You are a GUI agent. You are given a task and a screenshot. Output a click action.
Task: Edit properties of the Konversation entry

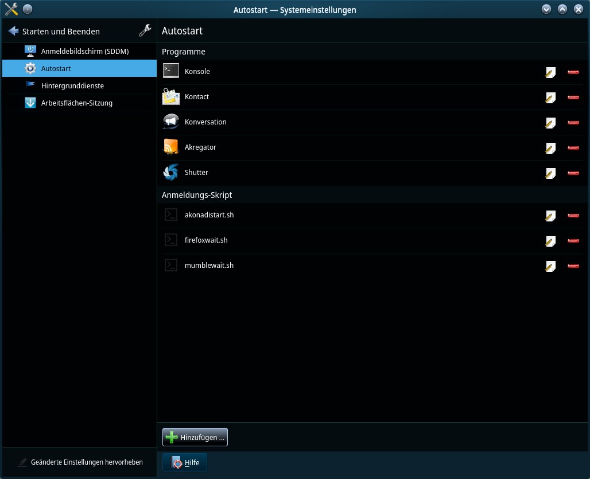pos(550,123)
